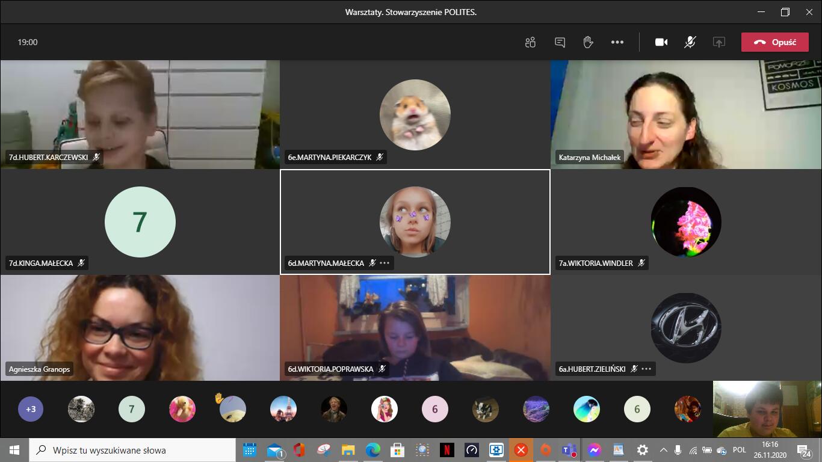Open more actions menu in meeting toolbar
This screenshot has width=822, height=462.
coord(617,42)
